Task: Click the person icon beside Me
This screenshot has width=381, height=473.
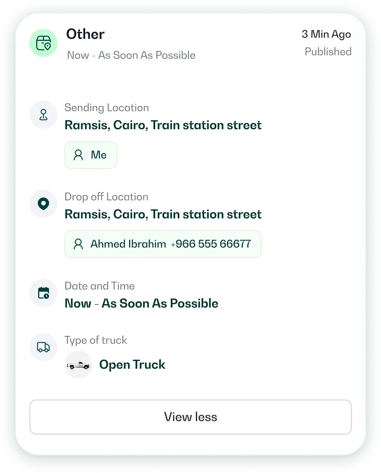Action: pyautogui.click(x=79, y=155)
